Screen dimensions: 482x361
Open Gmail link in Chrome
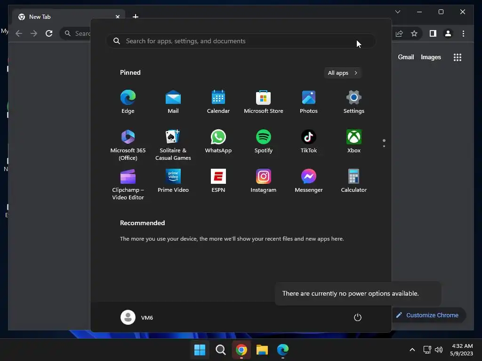[406, 57]
